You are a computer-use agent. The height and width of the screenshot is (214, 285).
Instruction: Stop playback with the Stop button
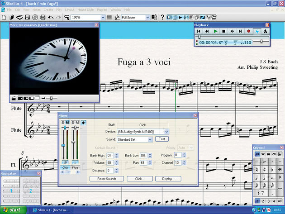click(x=224, y=31)
